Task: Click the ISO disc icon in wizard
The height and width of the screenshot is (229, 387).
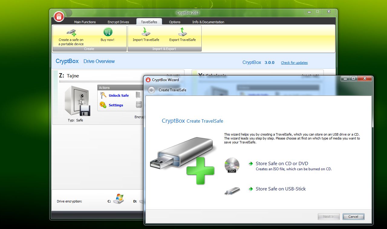Action: pyautogui.click(x=232, y=165)
